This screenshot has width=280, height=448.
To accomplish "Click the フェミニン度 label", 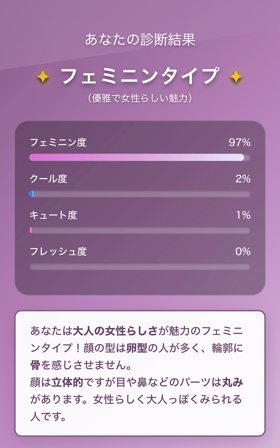I will [x=58, y=142].
